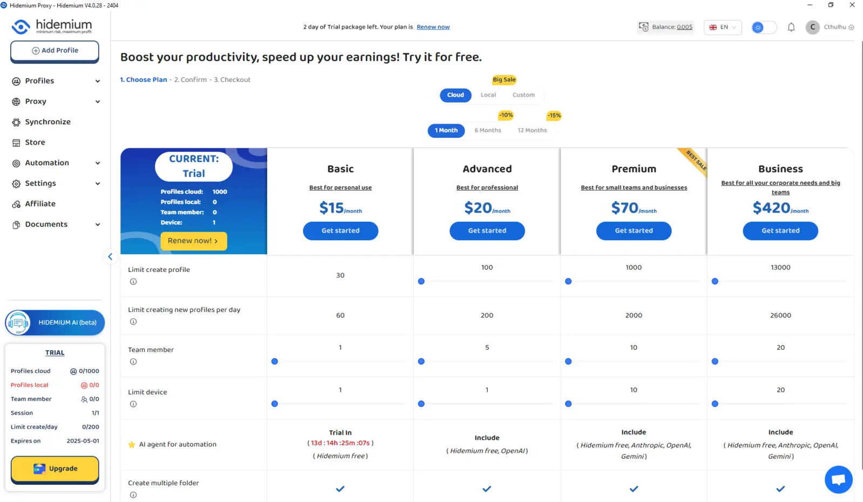Click Get started under Premium plan
Image resolution: width=863 pixels, height=502 pixels.
click(x=634, y=231)
